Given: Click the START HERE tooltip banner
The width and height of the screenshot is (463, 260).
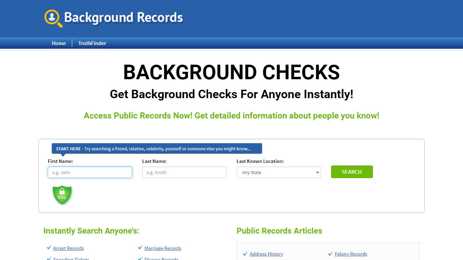Looking at the screenshot, I should tap(157, 149).
